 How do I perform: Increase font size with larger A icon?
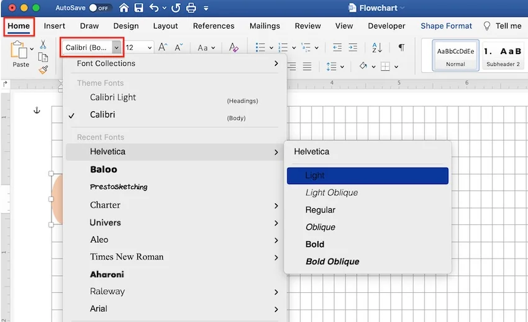[x=163, y=47]
